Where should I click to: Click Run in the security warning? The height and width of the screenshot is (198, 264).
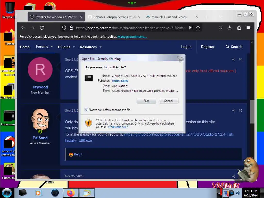point(146,101)
